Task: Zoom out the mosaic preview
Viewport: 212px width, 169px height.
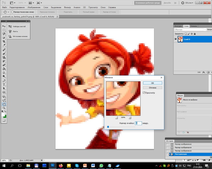Action: point(117,118)
